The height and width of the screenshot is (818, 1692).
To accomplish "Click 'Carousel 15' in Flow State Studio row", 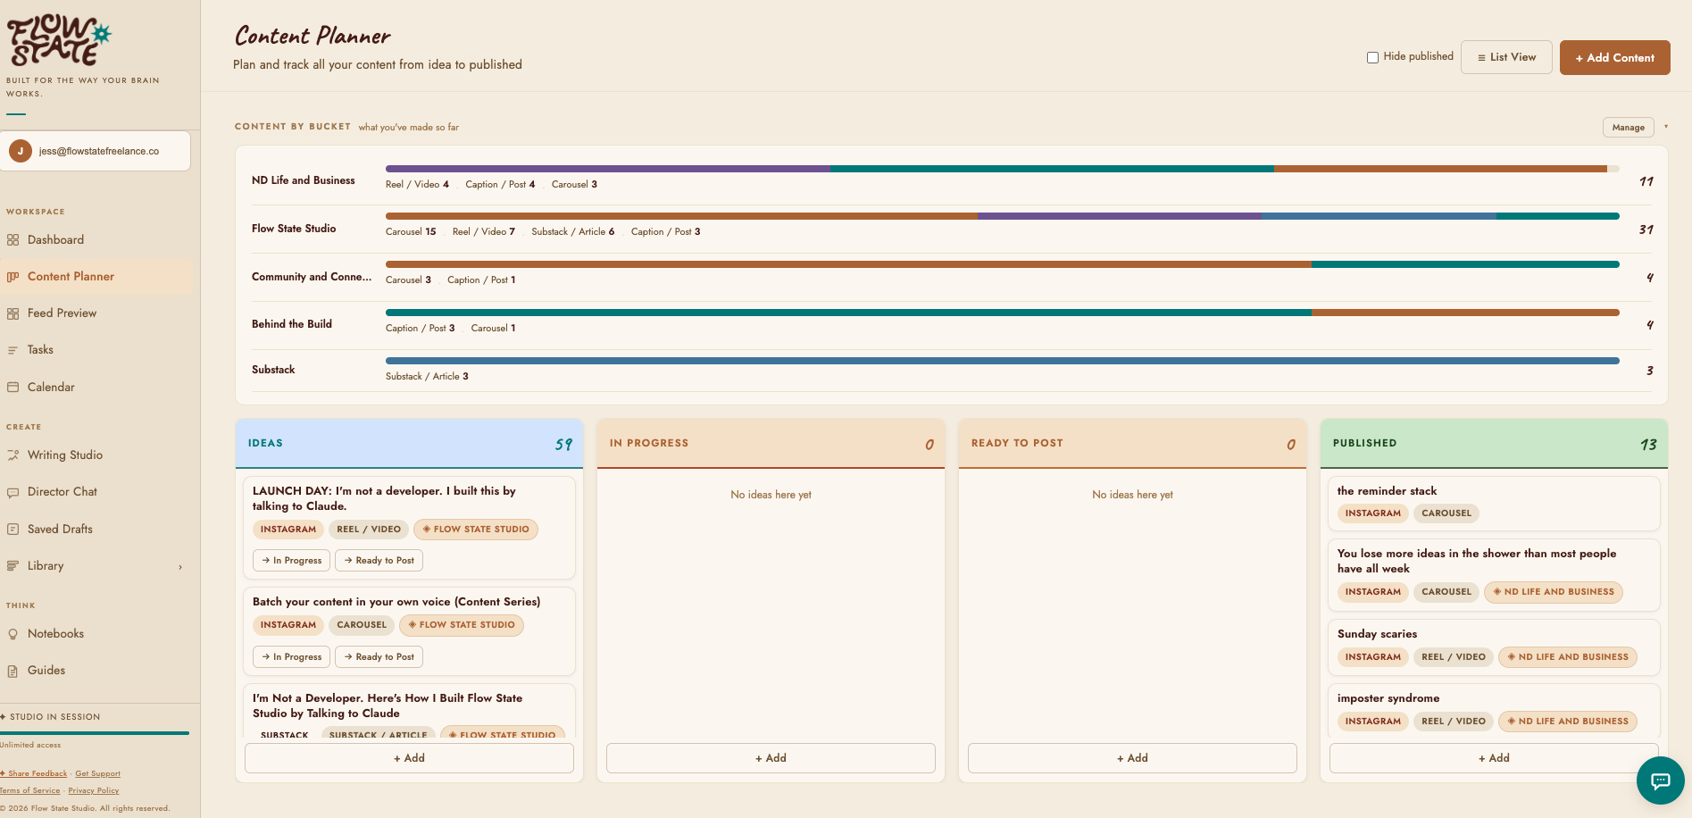I will click(x=411, y=232).
